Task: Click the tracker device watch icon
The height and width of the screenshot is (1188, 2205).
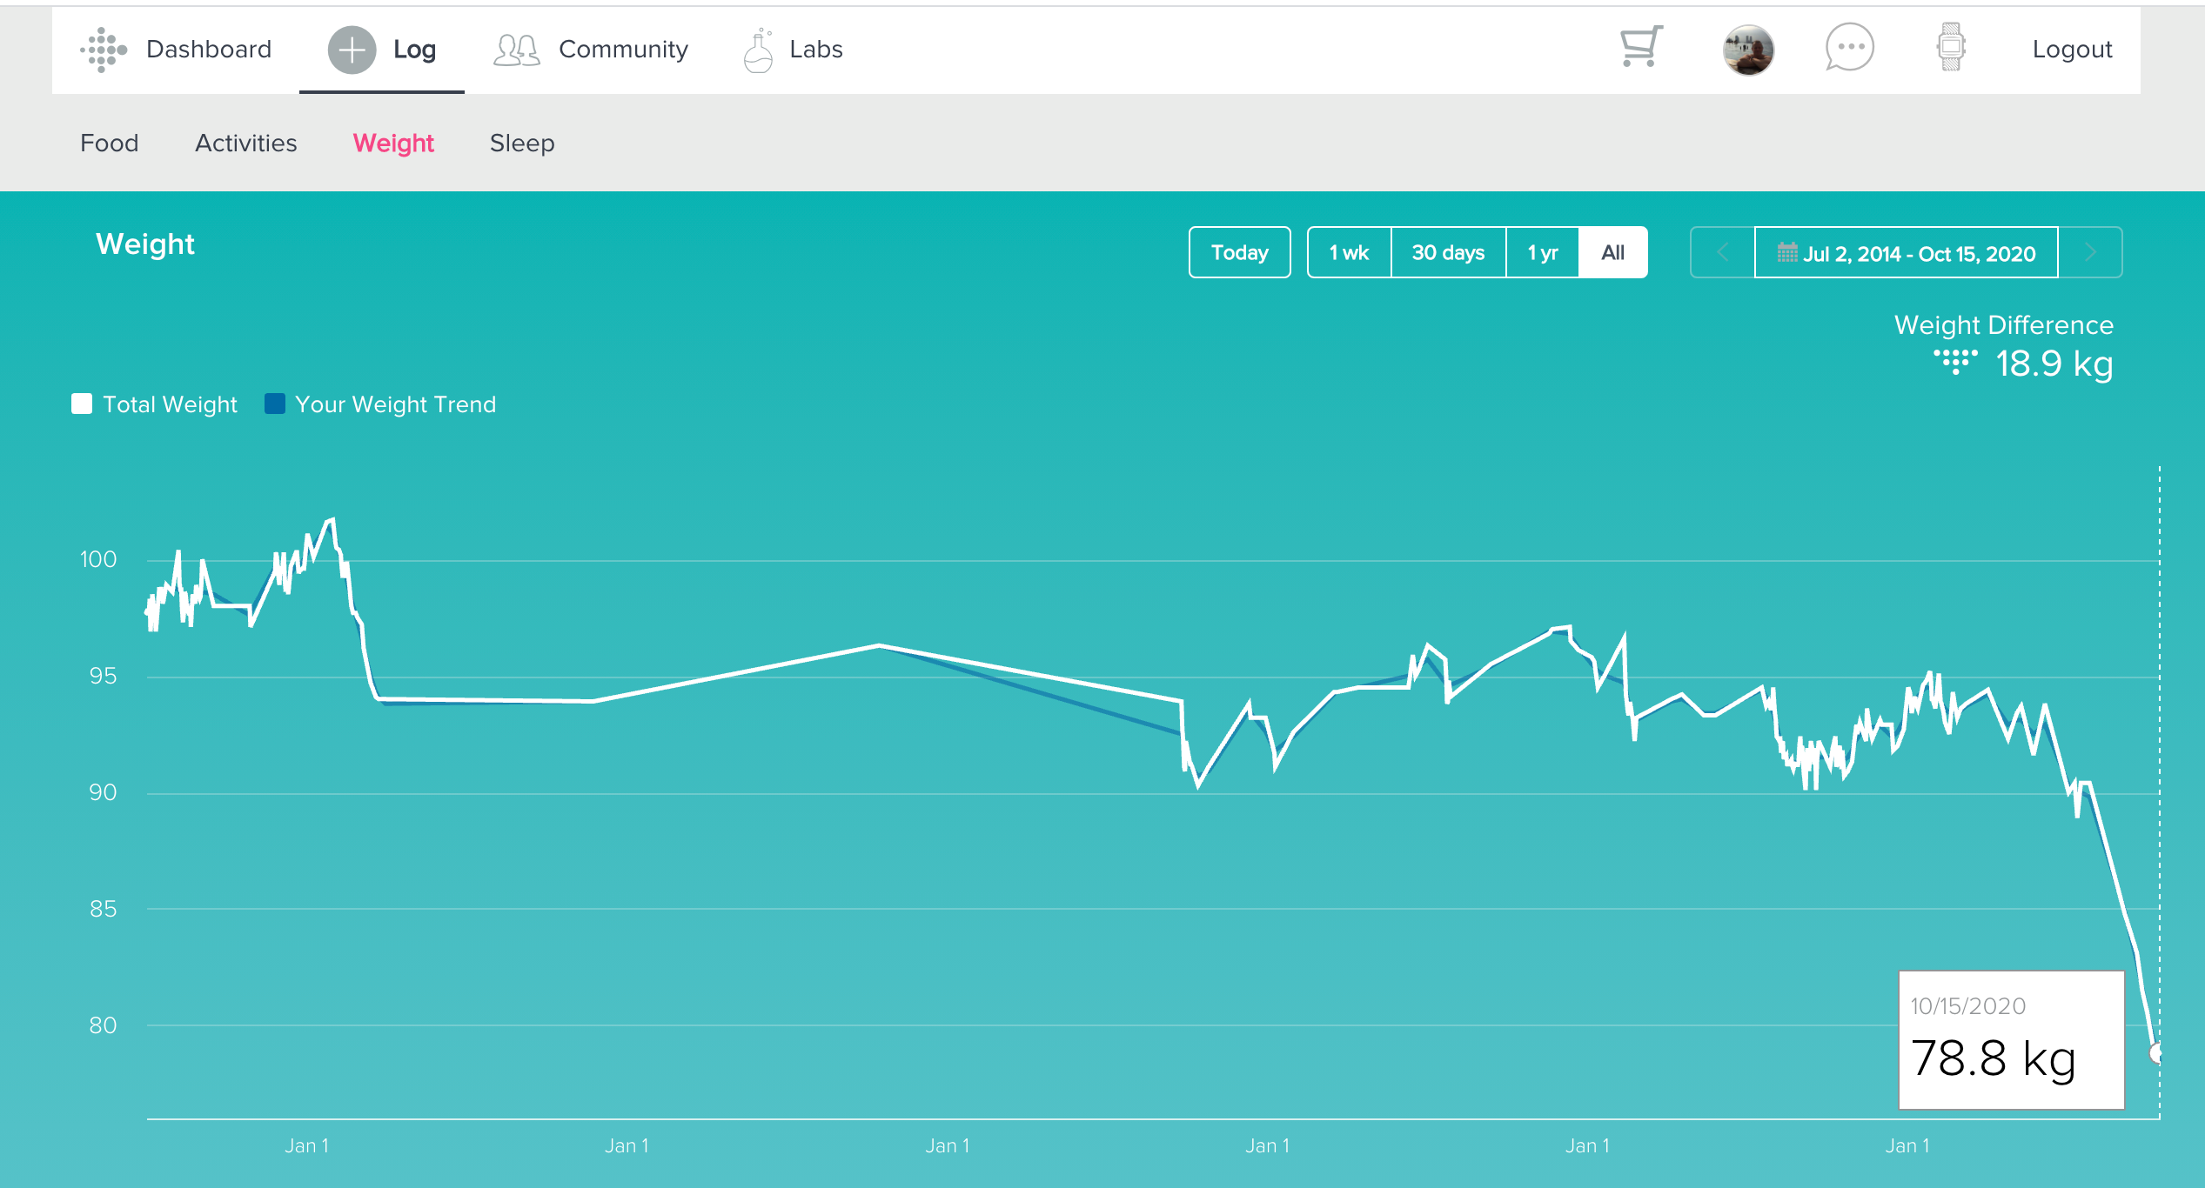Action: [x=1951, y=48]
